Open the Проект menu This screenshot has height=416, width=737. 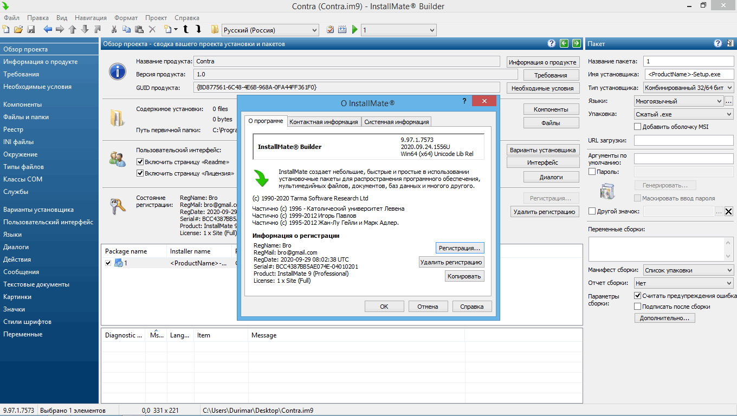click(156, 18)
